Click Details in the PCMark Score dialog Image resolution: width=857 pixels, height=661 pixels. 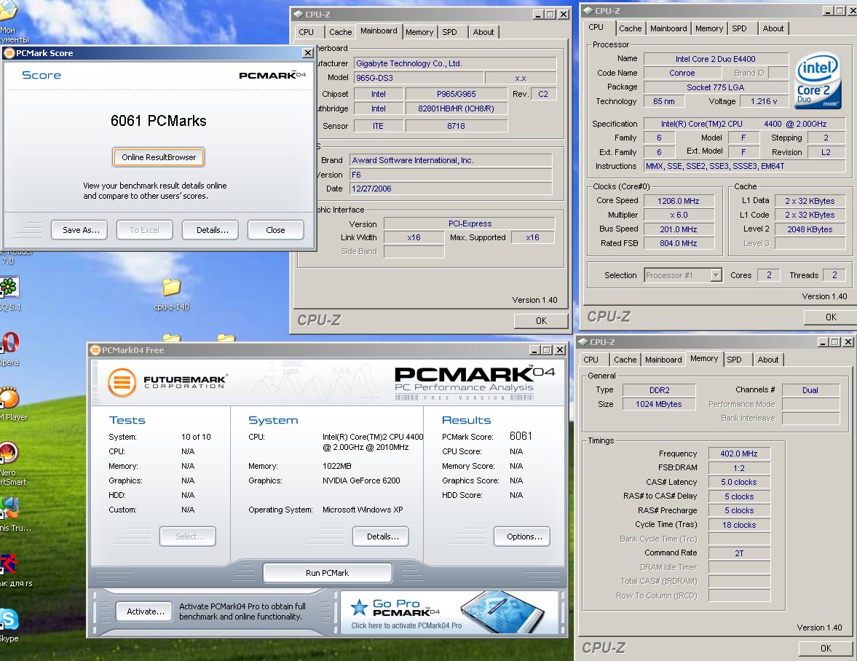212,230
